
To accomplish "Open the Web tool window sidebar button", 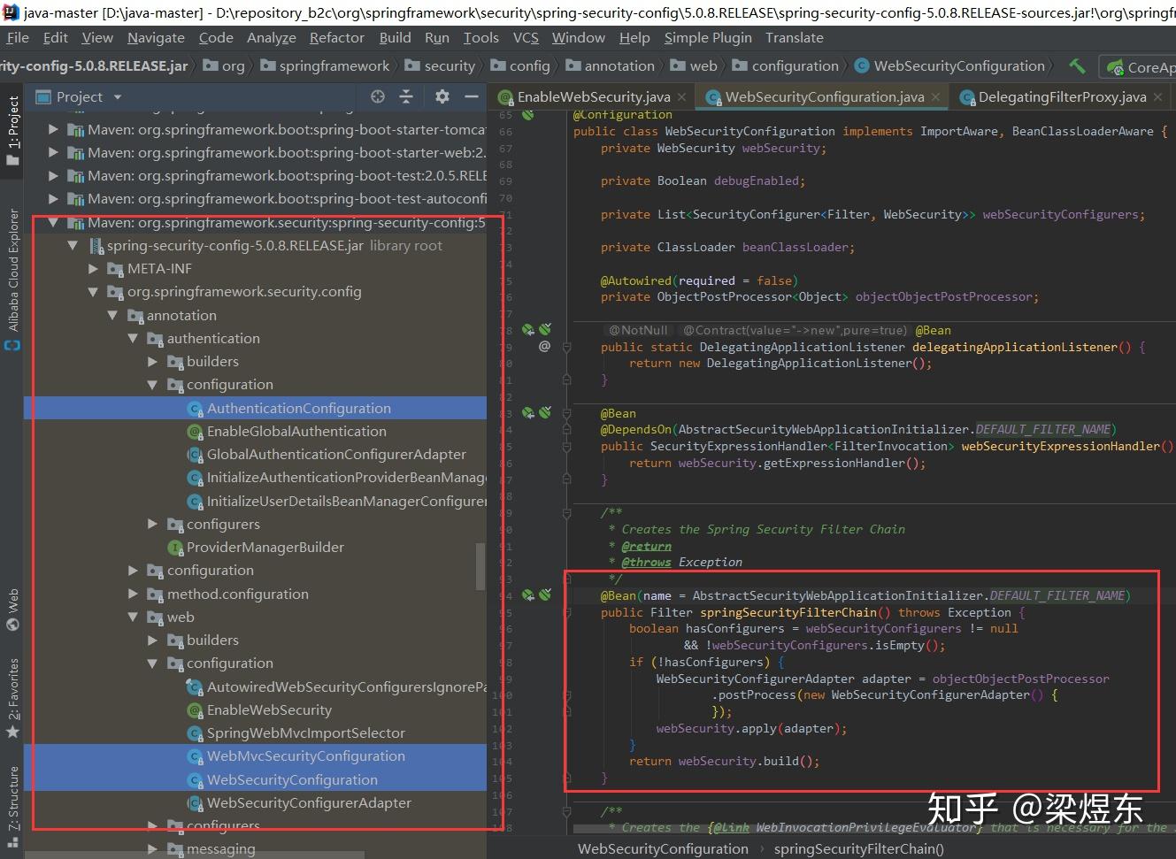I will [x=12, y=610].
